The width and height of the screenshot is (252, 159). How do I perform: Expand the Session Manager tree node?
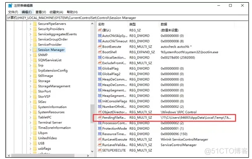(x=30, y=50)
